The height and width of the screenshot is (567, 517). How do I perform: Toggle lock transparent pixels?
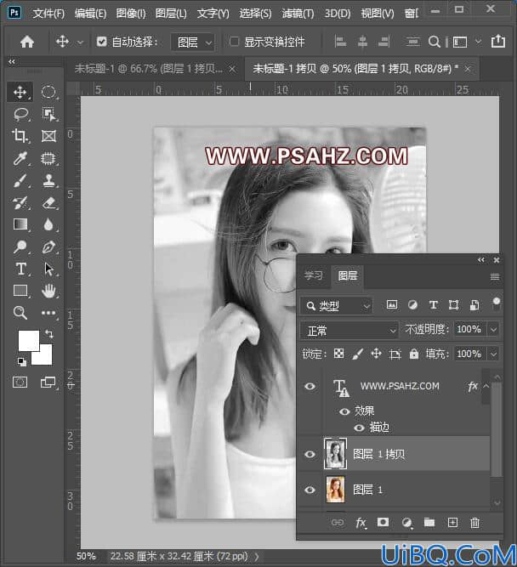coord(338,354)
